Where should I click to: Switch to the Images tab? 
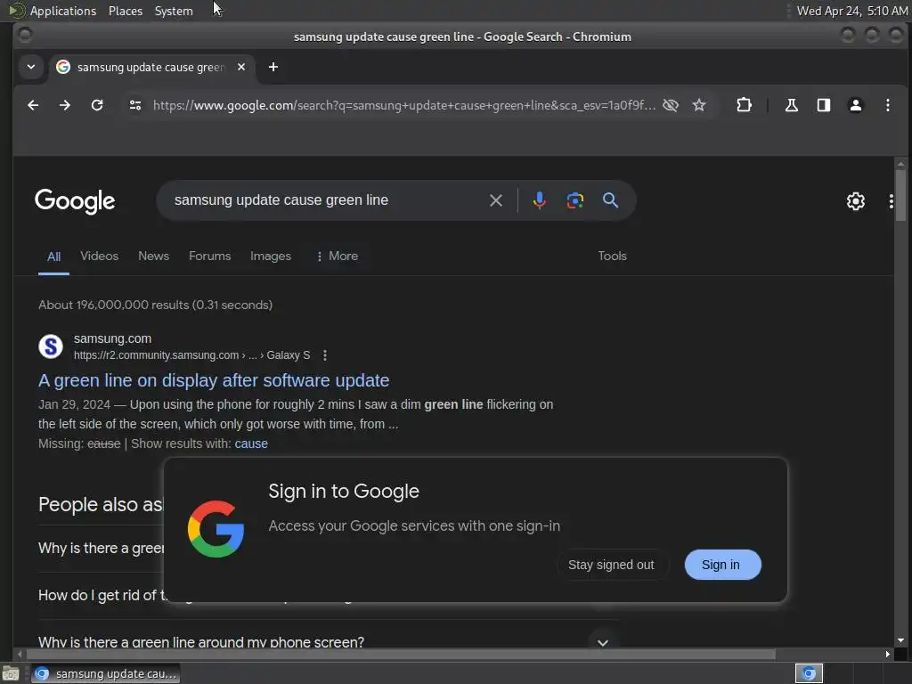tap(271, 256)
